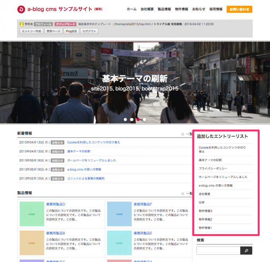Select the third red carousel dot

[x=138, y=119]
